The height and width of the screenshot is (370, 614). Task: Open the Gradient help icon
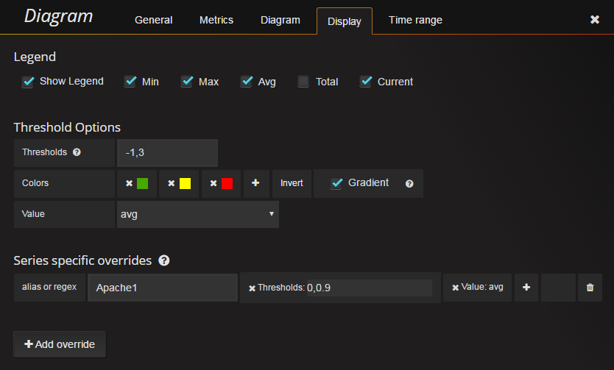click(x=409, y=183)
